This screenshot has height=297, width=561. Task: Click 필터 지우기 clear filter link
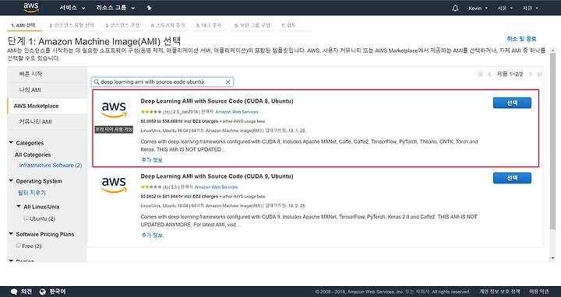coord(32,193)
